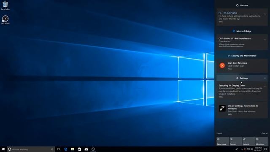This screenshot has width=270, height=152.
Task: Open the 'Hi, I'm Cortana' notification
Action: pyautogui.click(x=242, y=17)
